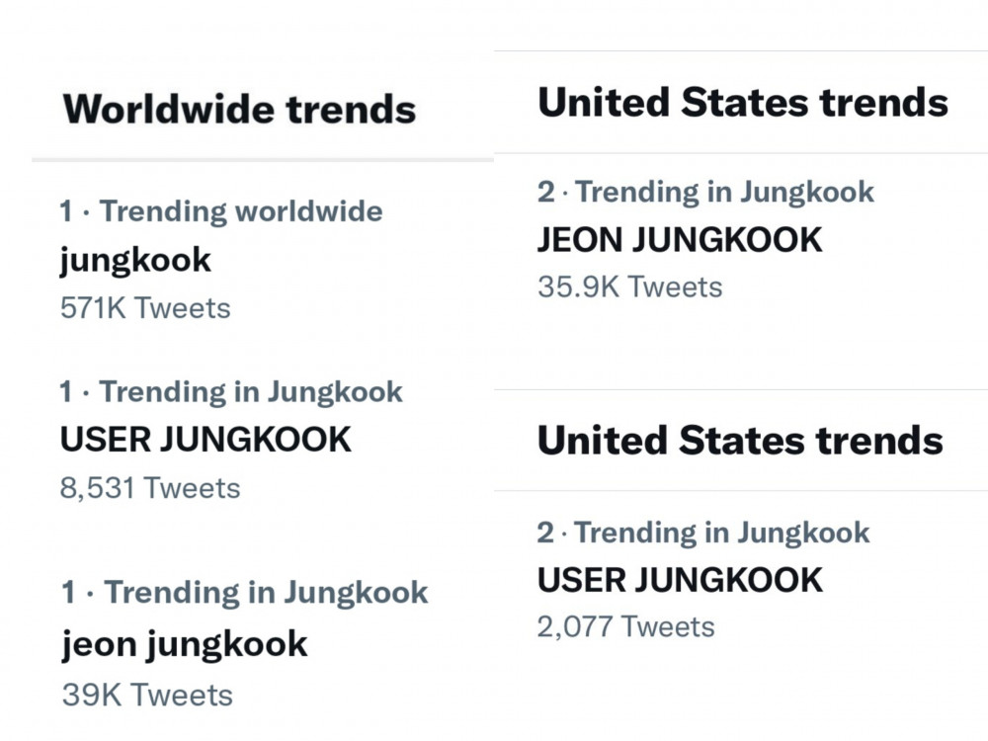
Task: Select 'USER JUNGKOOK' trend with 2,077 Tweets
Action: coord(680,580)
